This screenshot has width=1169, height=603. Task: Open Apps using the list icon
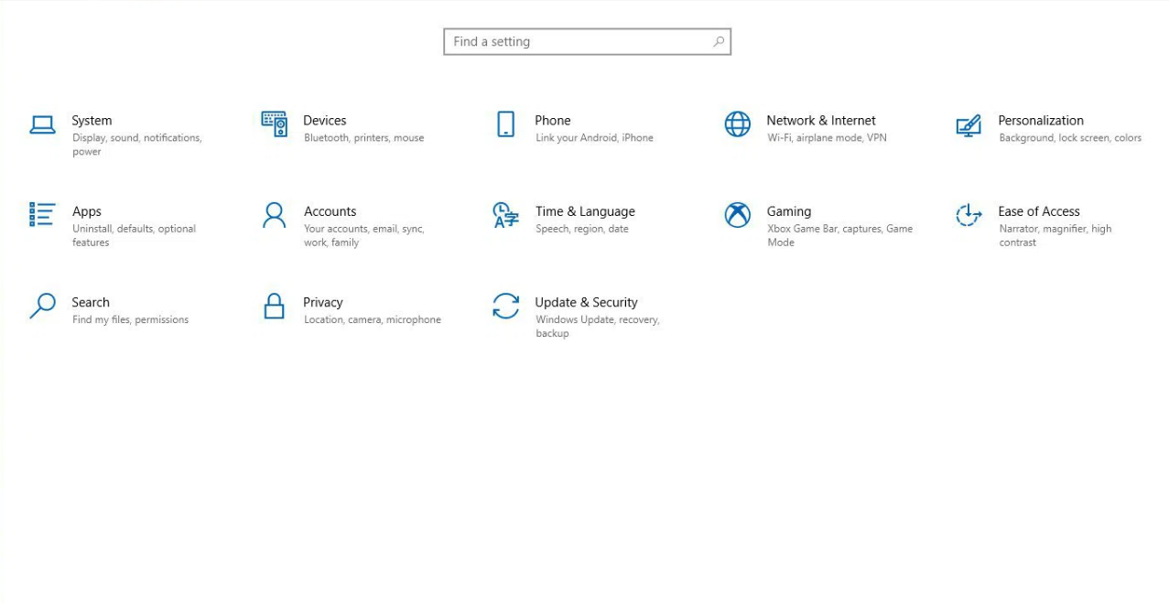point(42,214)
